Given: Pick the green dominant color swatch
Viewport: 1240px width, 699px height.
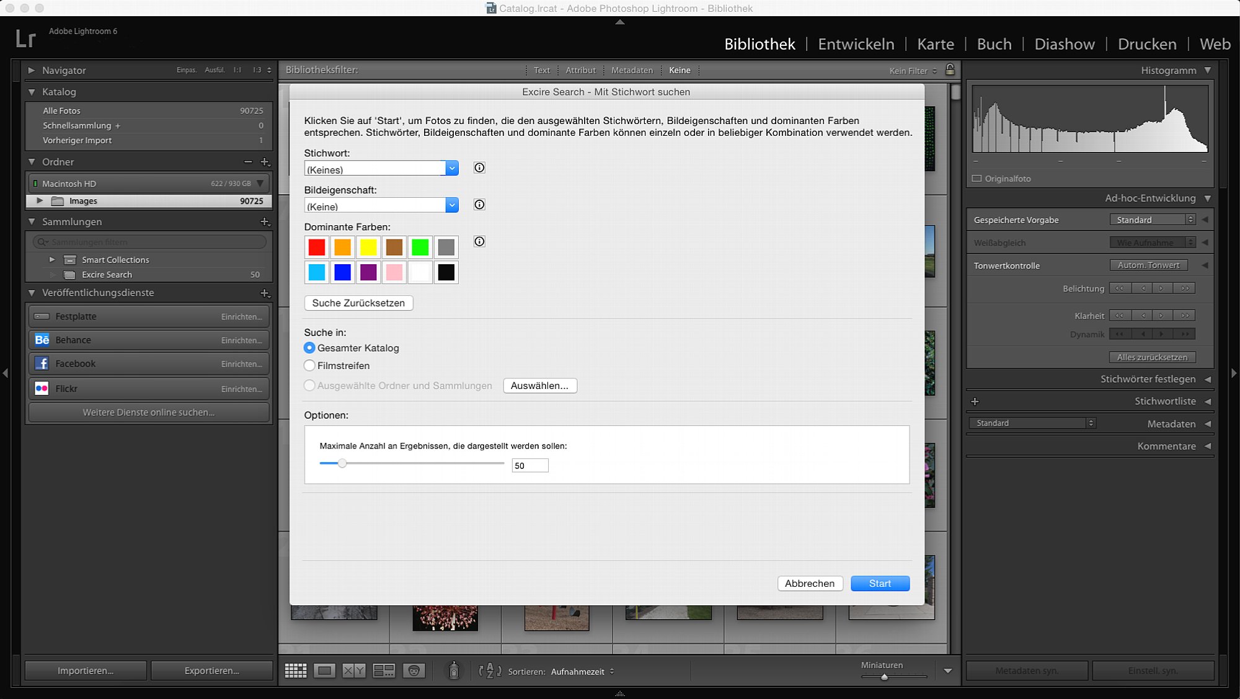Looking at the screenshot, I should click(x=420, y=247).
